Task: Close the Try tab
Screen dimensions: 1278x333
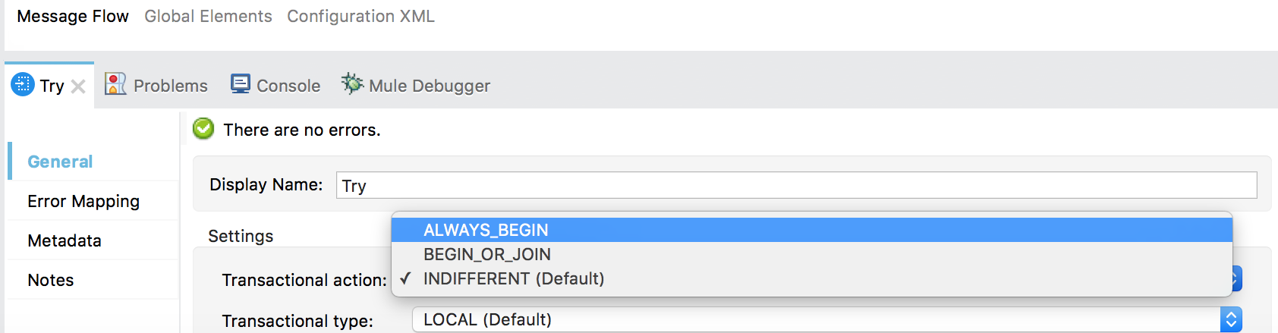Action: tap(78, 86)
